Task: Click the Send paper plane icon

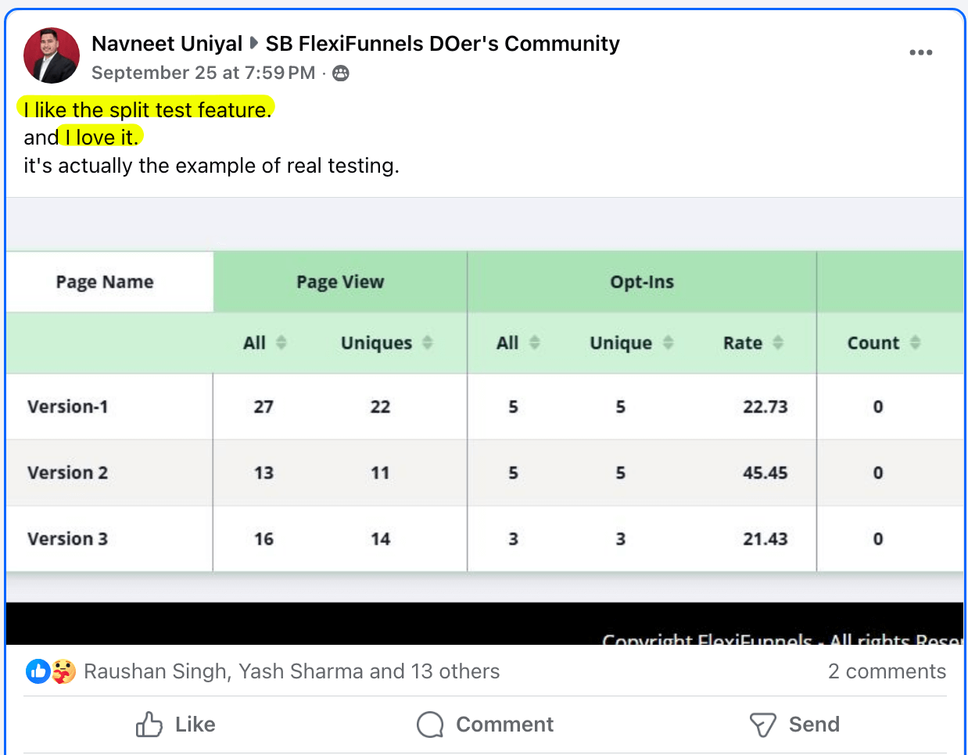Action: 762,725
